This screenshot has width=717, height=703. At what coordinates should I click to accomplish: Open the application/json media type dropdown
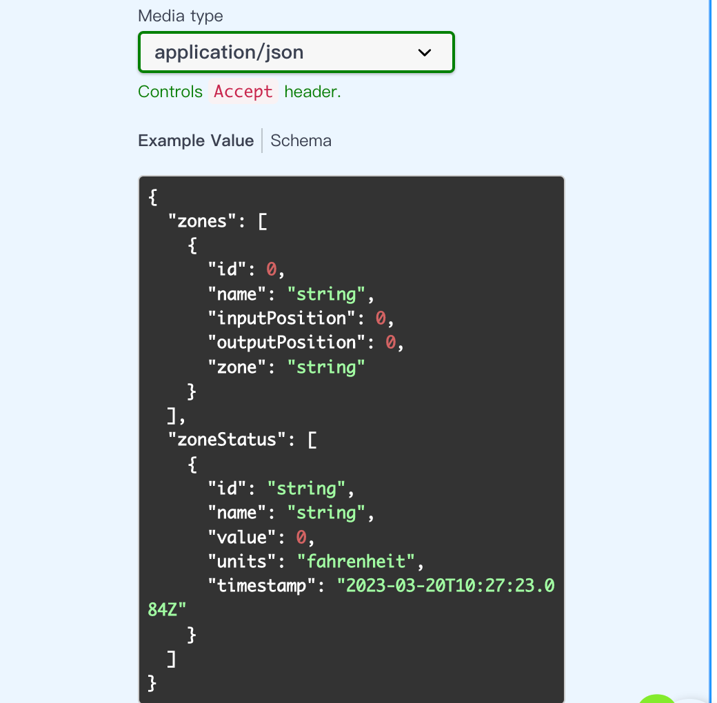click(x=296, y=52)
